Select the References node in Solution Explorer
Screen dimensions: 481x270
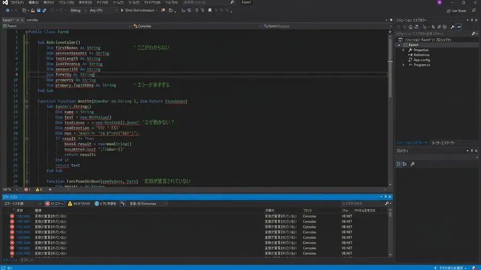421,55
